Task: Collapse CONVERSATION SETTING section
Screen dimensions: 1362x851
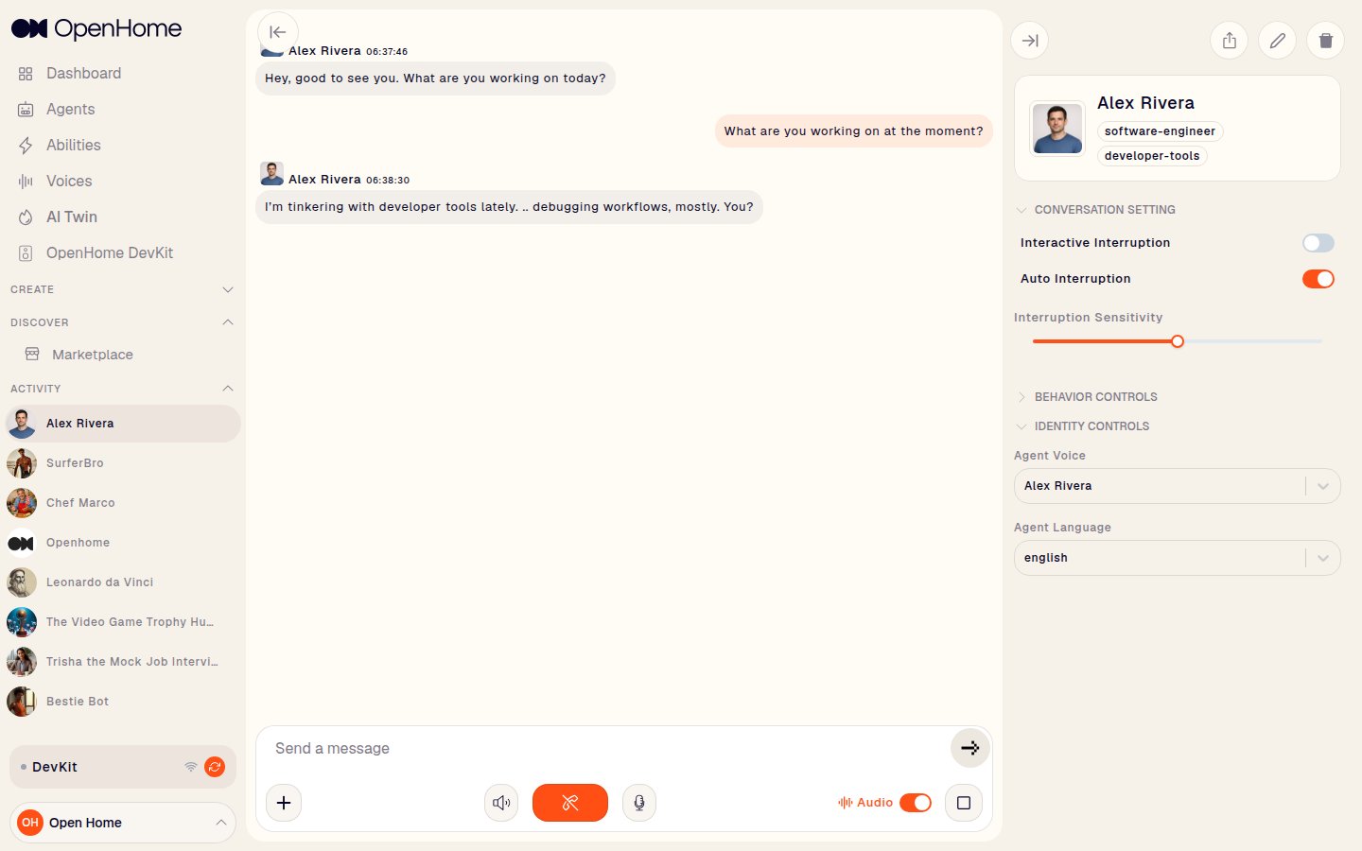Action: point(1095,210)
